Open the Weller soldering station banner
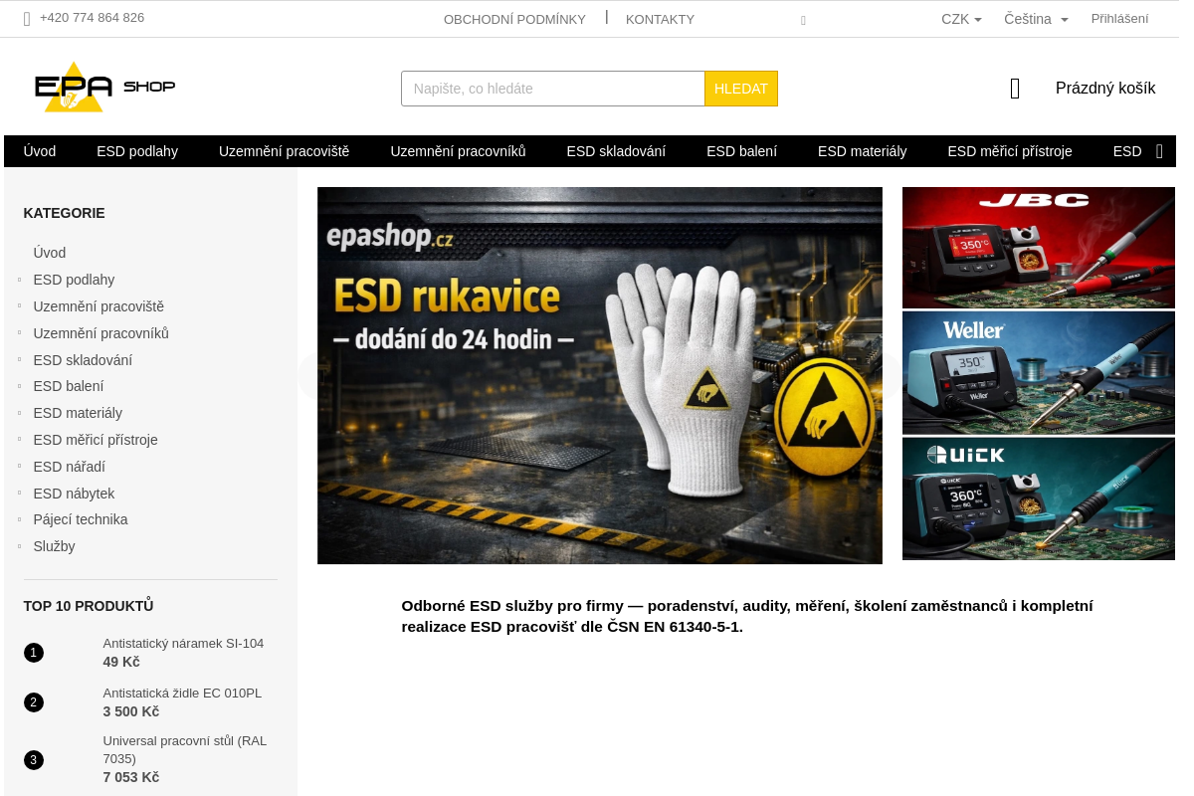The width and height of the screenshot is (1194, 796). coord(1039,373)
